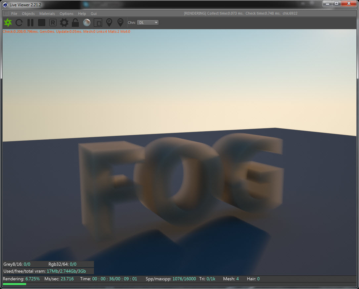Open the Help menu
This screenshot has height=289, width=359.
[82, 14]
